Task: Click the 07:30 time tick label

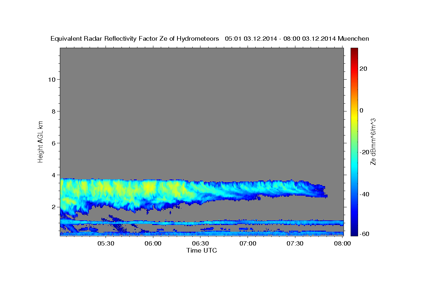Action: tap(295, 243)
